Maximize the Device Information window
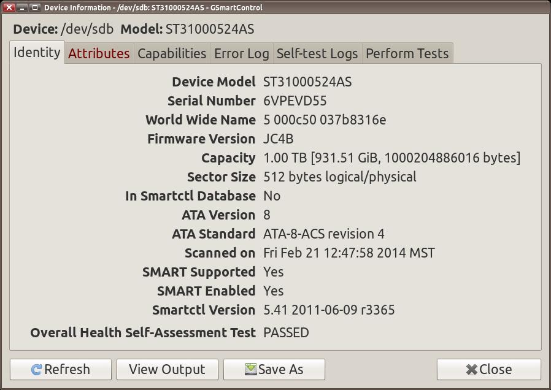 34,7
